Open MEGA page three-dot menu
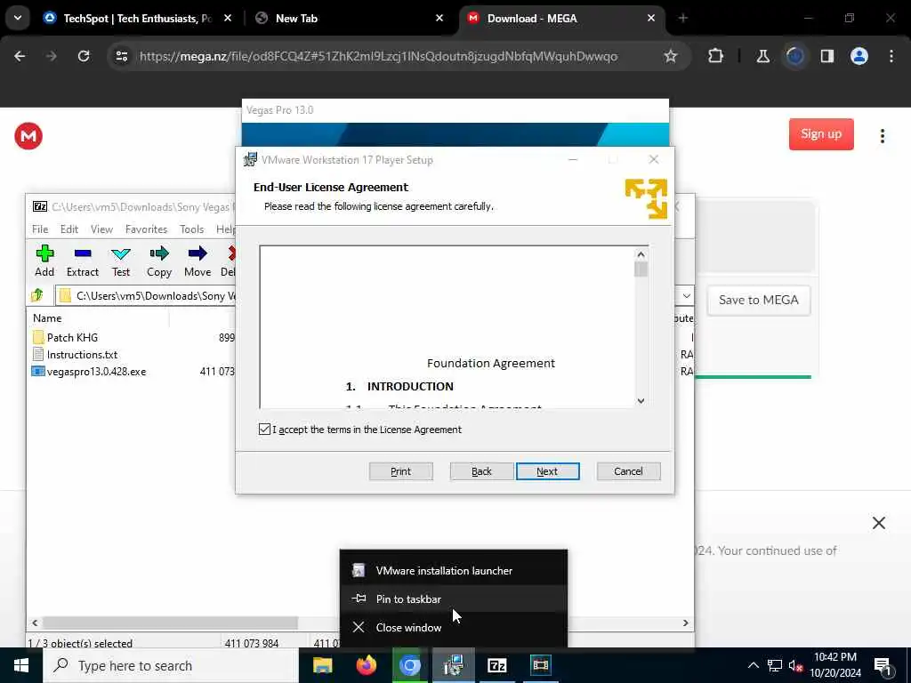Image resolution: width=911 pixels, height=683 pixels. pos(882,136)
